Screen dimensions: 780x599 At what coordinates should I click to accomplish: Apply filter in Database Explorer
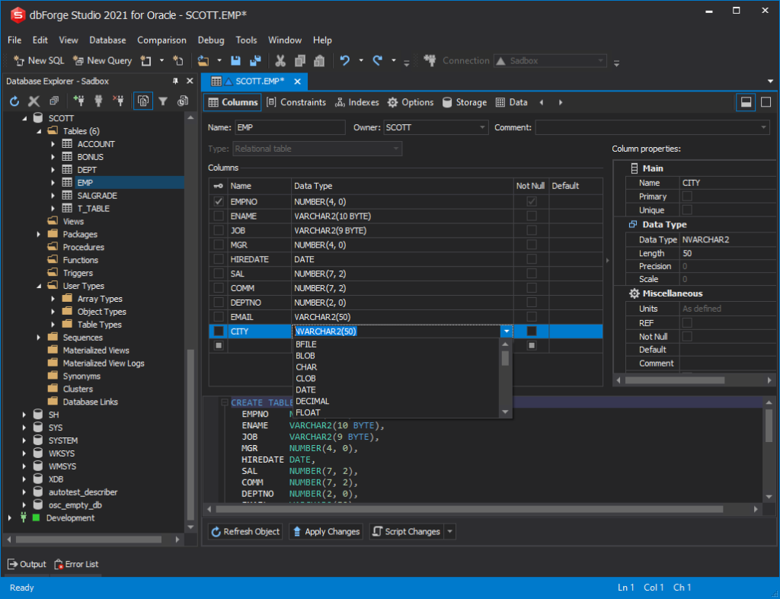tap(163, 101)
